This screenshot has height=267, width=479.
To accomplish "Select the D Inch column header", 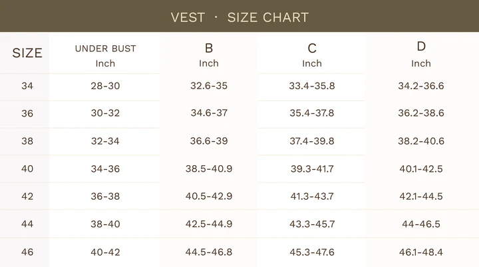I will 421,55.
